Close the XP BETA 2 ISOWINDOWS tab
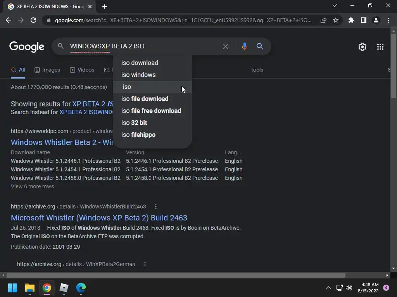Screen dimensions: 397x297 click(90, 7)
